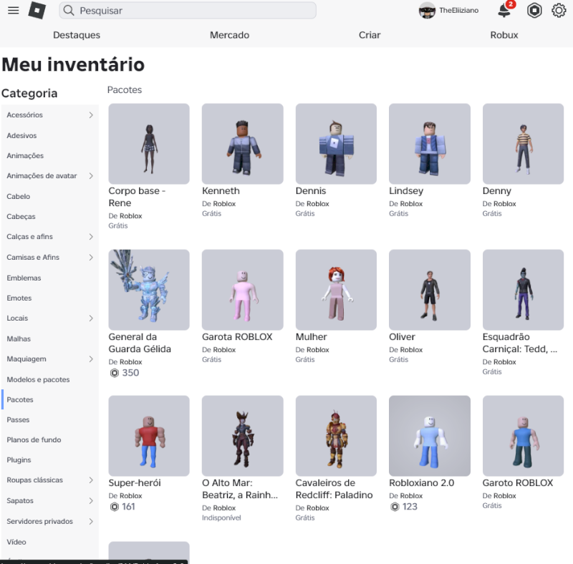Viewport: 573px width, 564px height.
Task: Open Dennis bundle thumbnail
Action: click(336, 144)
